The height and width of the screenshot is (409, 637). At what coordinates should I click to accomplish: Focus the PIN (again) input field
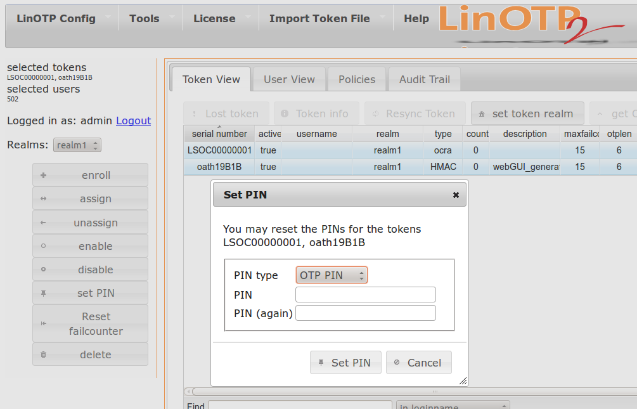coord(365,313)
